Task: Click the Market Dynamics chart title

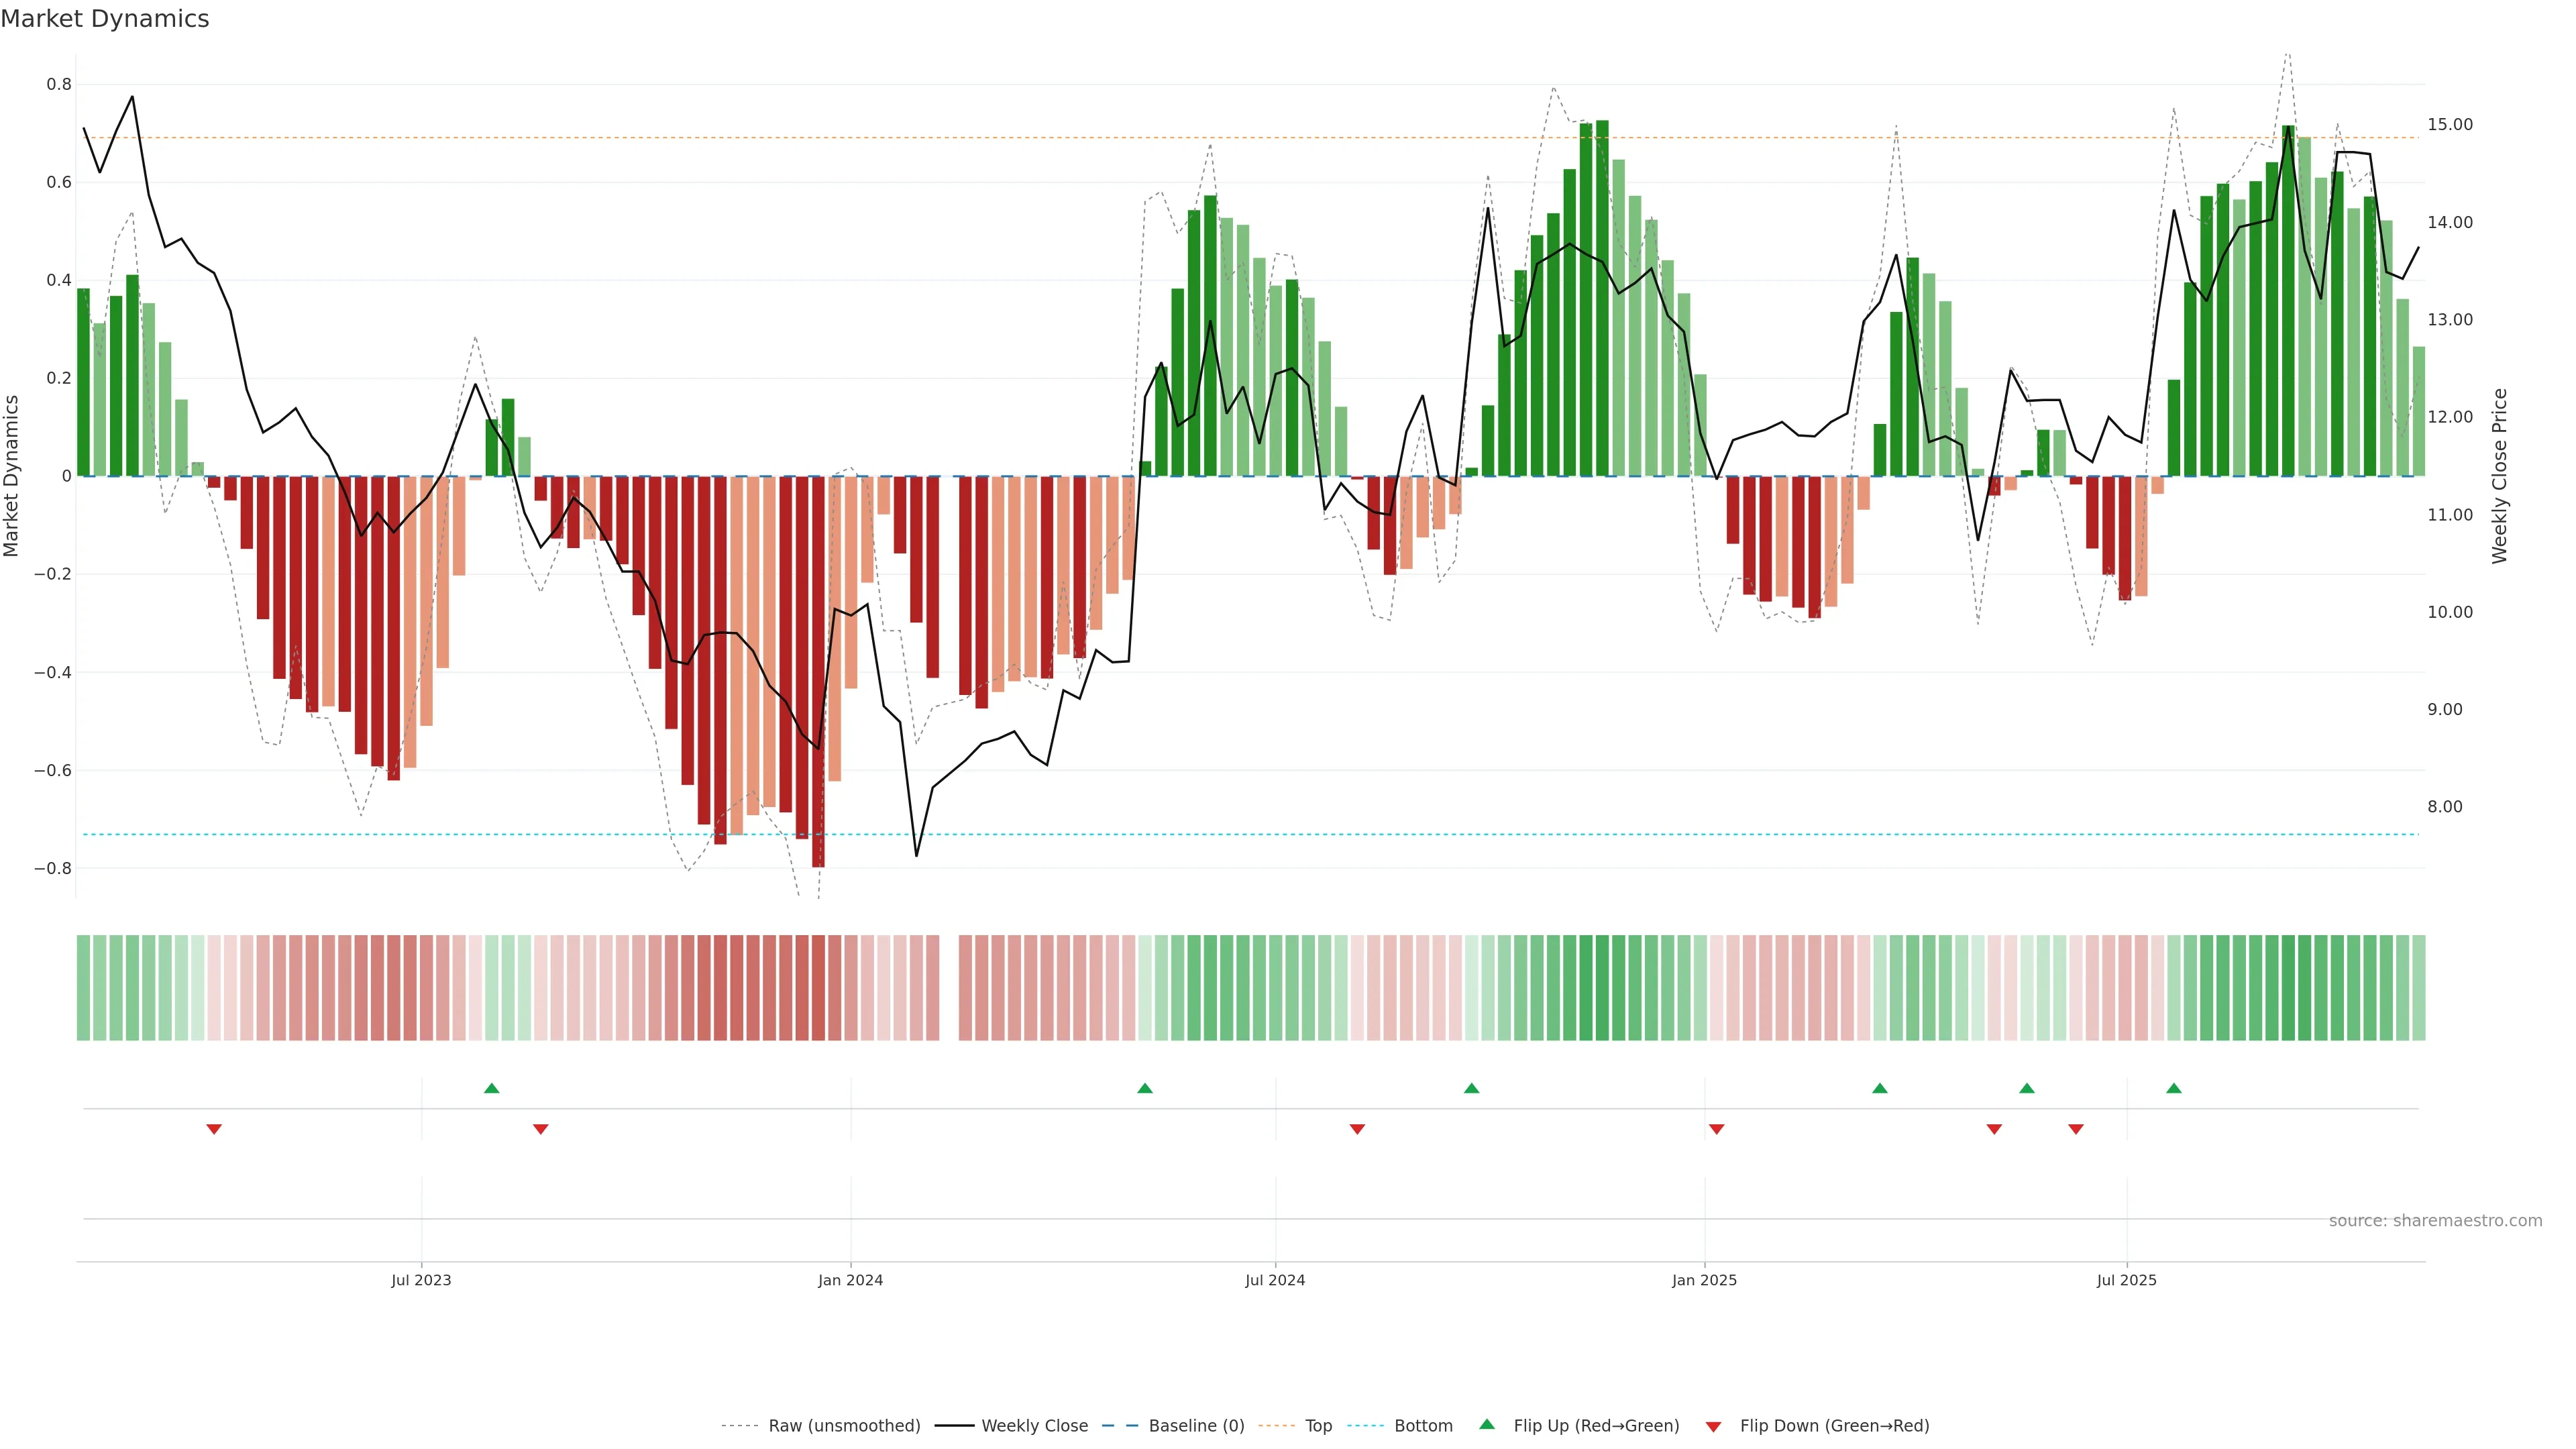Action: coord(105,19)
